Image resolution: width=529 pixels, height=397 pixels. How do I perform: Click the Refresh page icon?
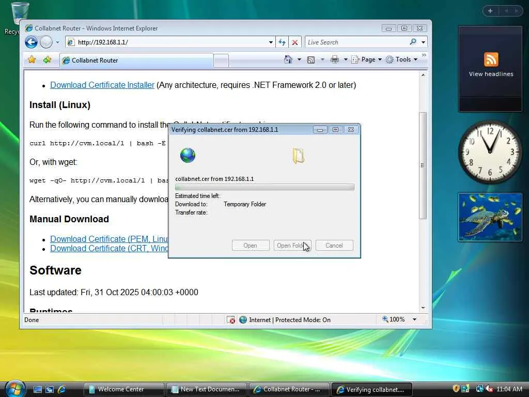[x=282, y=42]
